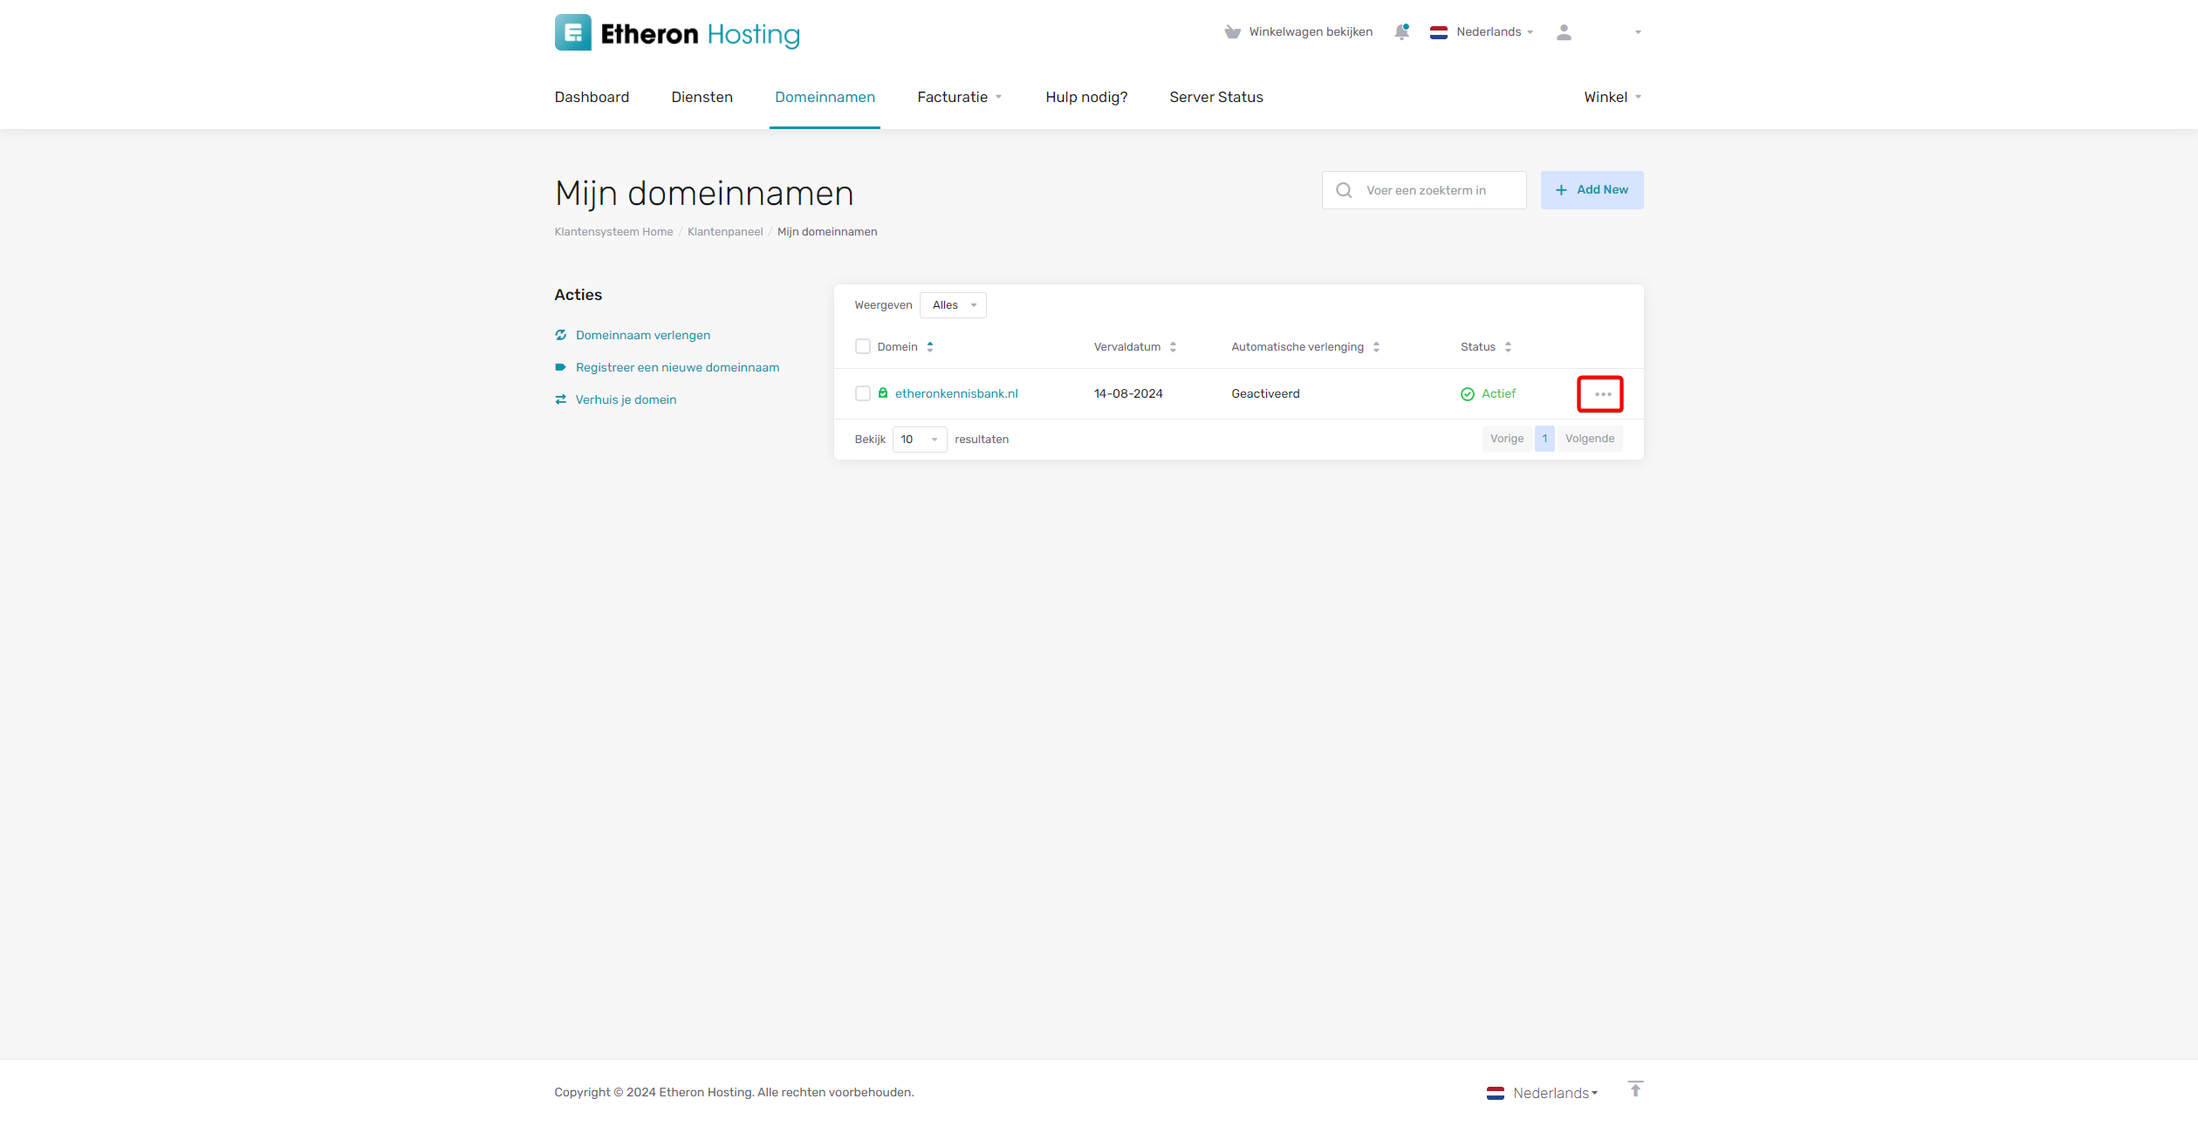The image size is (2198, 1126).
Task: Click the Etheron Hosting logo
Action: pyautogui.click(x=677, y=33)
